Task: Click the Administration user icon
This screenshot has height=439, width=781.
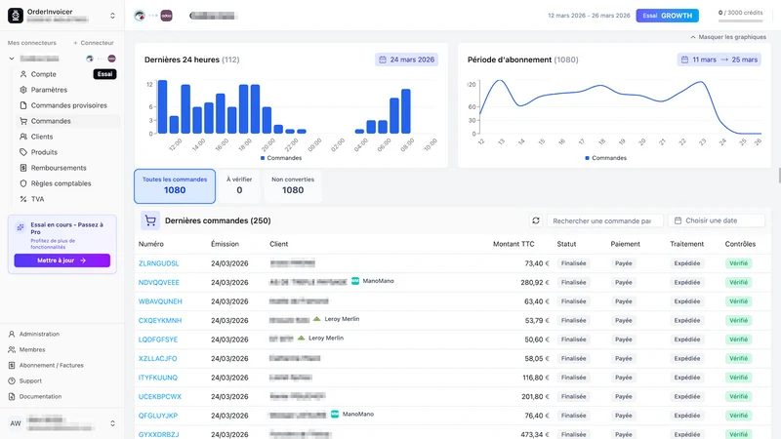Action: 12,334
